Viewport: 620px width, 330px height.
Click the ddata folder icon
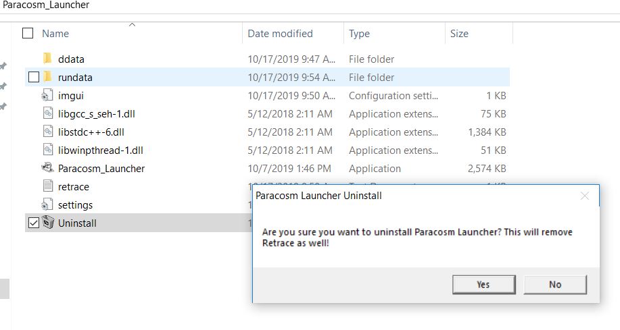point(47,59)
